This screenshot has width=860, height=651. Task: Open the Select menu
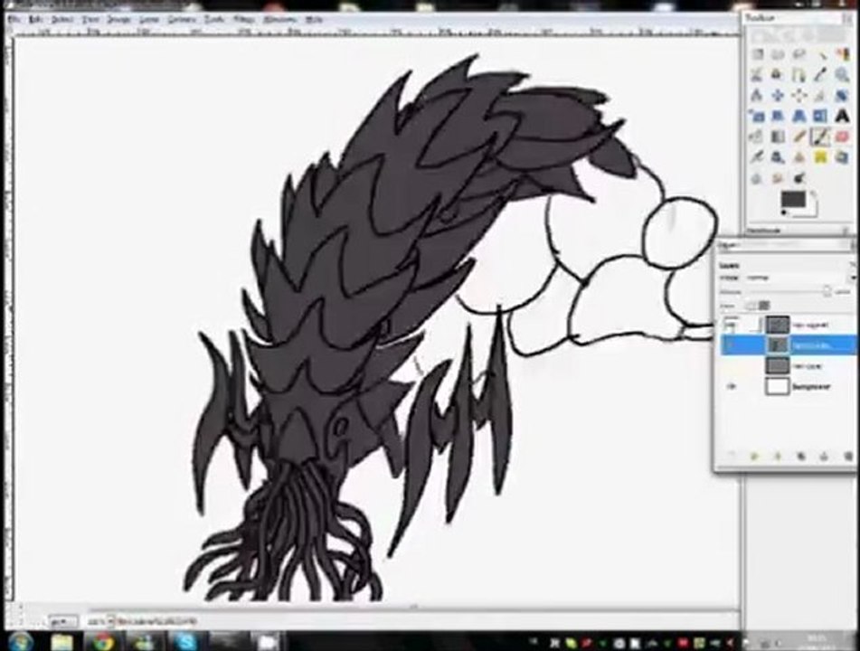62,20
